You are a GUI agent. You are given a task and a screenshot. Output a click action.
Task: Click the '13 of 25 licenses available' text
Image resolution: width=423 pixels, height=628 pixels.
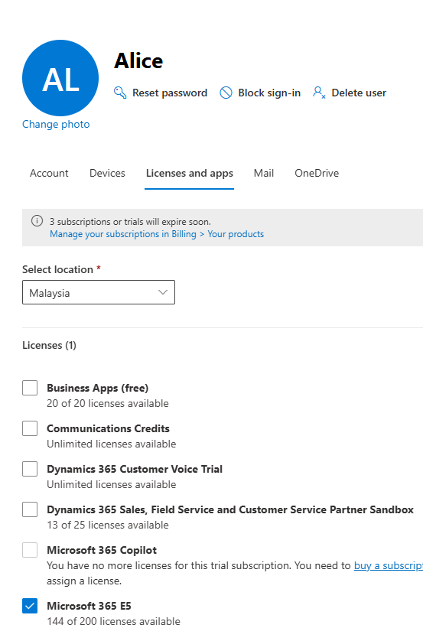click(x=108, y=525)
